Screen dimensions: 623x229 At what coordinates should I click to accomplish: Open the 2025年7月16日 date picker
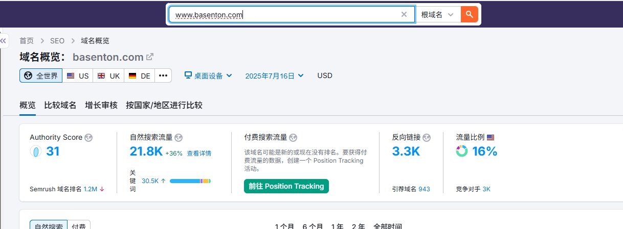click(274, 75)
